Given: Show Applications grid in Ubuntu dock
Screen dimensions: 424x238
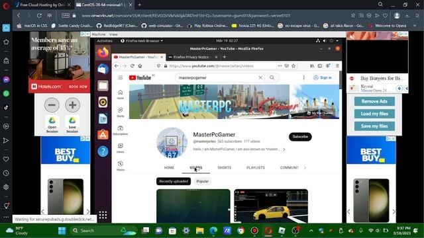Looking at the screenshot, I should point(103,215).
